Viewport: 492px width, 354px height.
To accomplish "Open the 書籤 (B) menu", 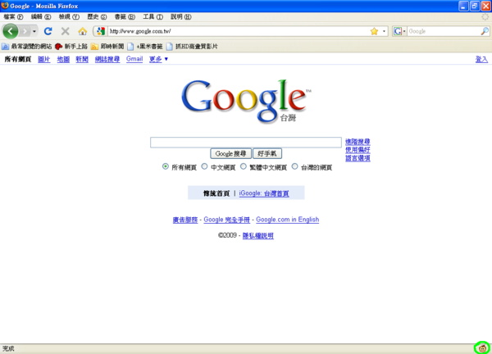I will pos(125,16).
